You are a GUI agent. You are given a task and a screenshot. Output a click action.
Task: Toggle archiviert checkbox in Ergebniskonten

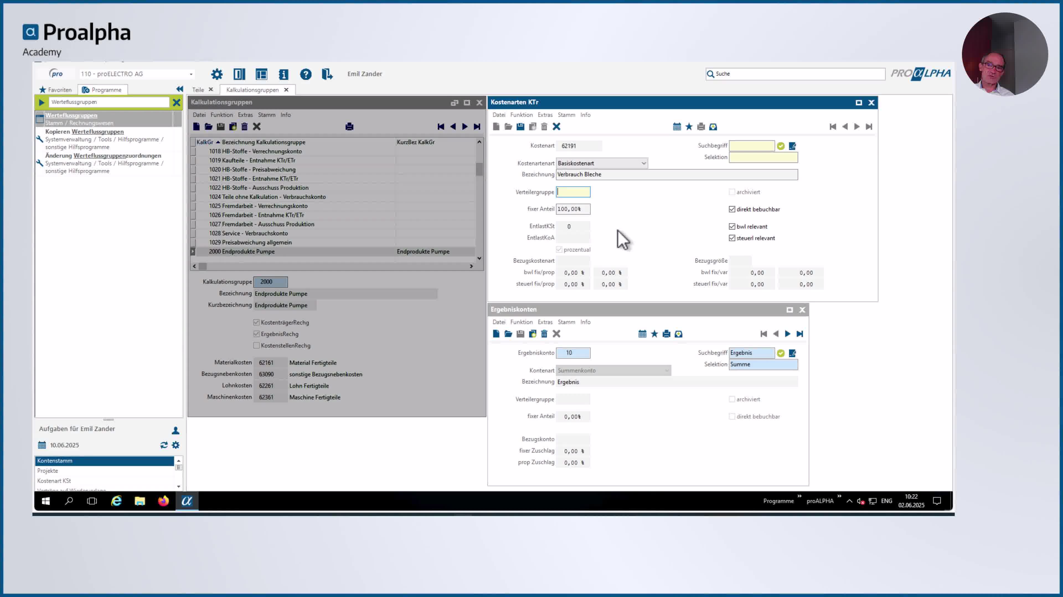click(x=732, y=399)
